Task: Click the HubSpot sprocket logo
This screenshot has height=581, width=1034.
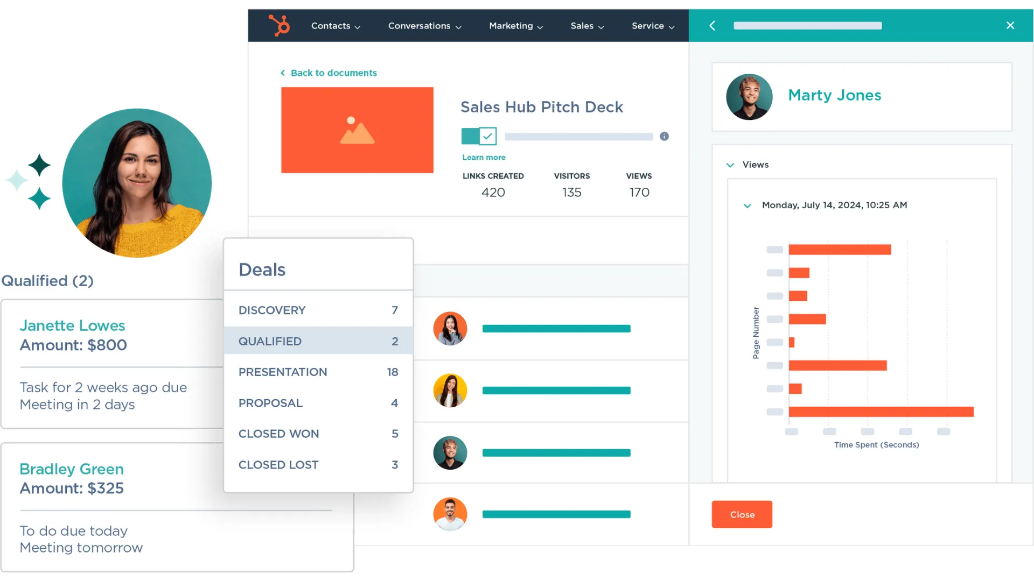Action: pos(280,25)
